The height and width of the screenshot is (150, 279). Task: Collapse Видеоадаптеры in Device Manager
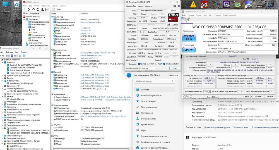click(x=2, y=81)
